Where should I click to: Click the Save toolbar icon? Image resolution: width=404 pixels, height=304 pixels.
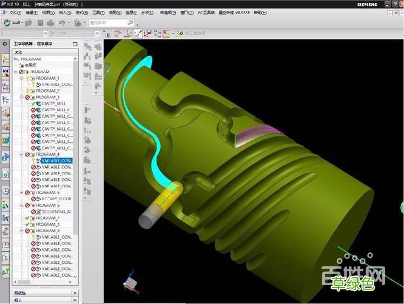40,23
